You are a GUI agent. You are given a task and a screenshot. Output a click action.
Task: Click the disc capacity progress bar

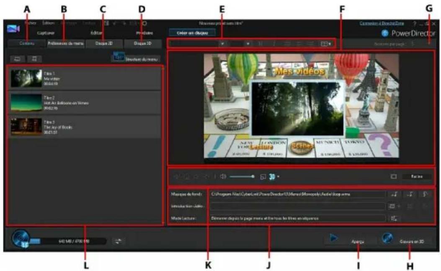68,241
